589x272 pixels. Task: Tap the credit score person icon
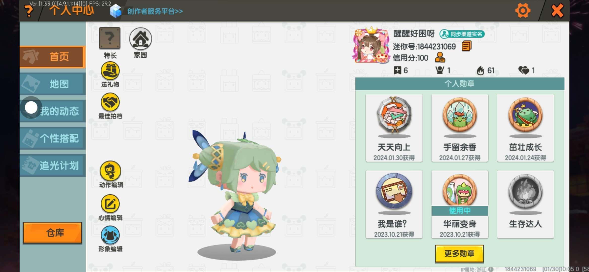[x=440, y=57]
